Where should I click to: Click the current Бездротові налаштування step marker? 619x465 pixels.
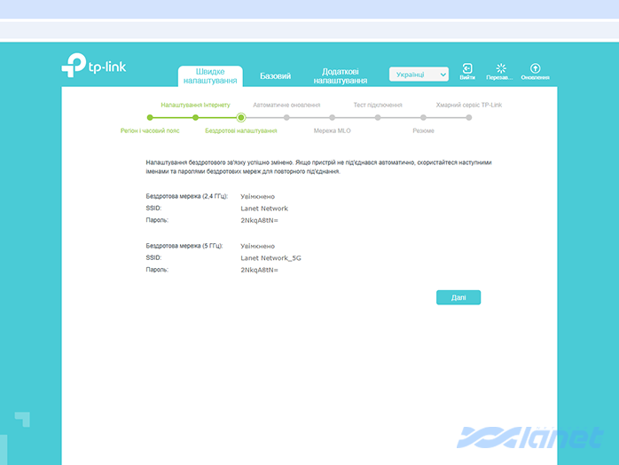(x=240, y=117)
